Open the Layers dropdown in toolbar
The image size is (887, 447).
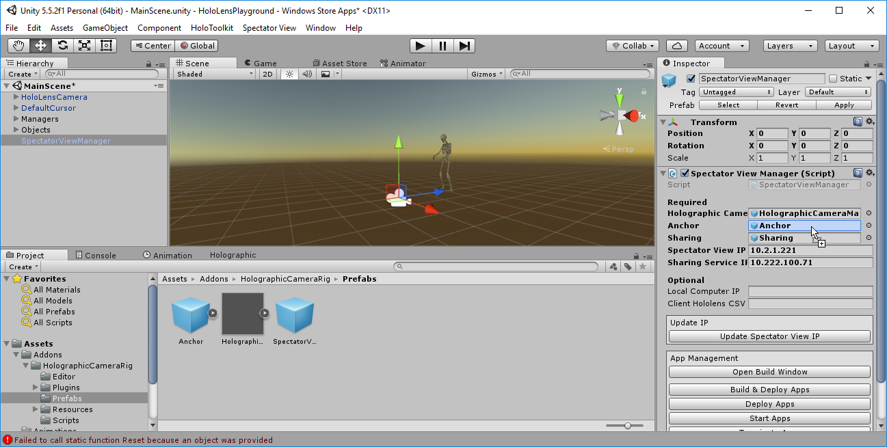click(x=790, y=46)
